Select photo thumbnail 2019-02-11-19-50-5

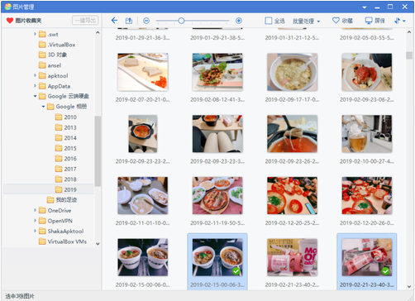[x=217, y=195]
